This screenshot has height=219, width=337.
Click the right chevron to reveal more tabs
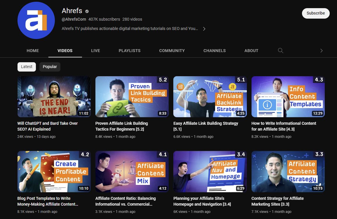tap(321, 51)
